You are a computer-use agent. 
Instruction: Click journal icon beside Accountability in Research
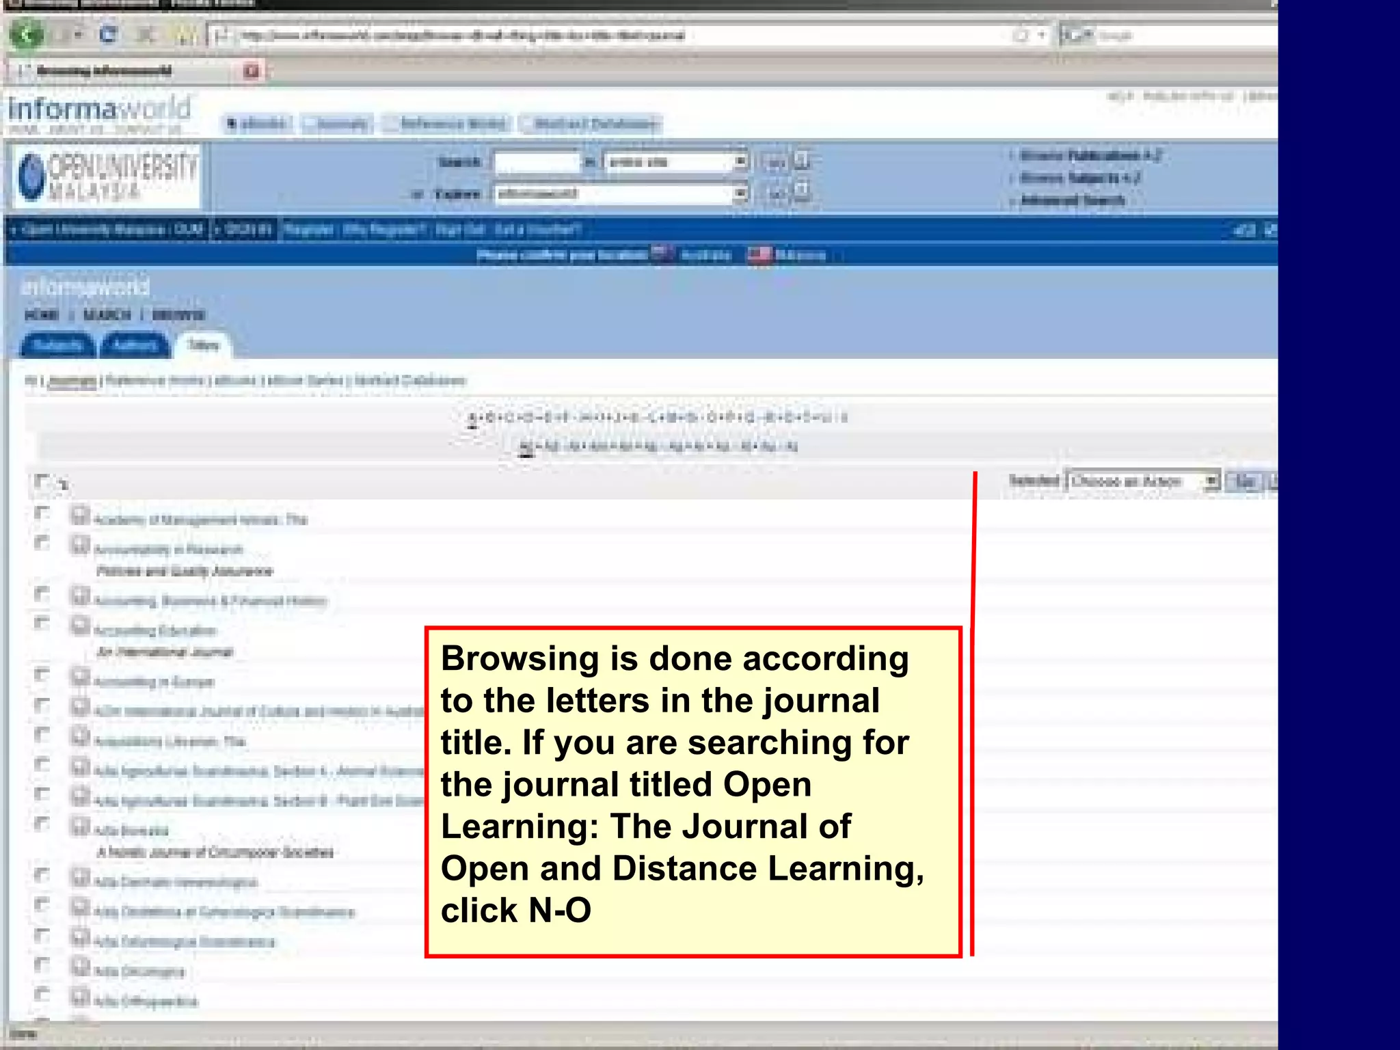[81, 545]
